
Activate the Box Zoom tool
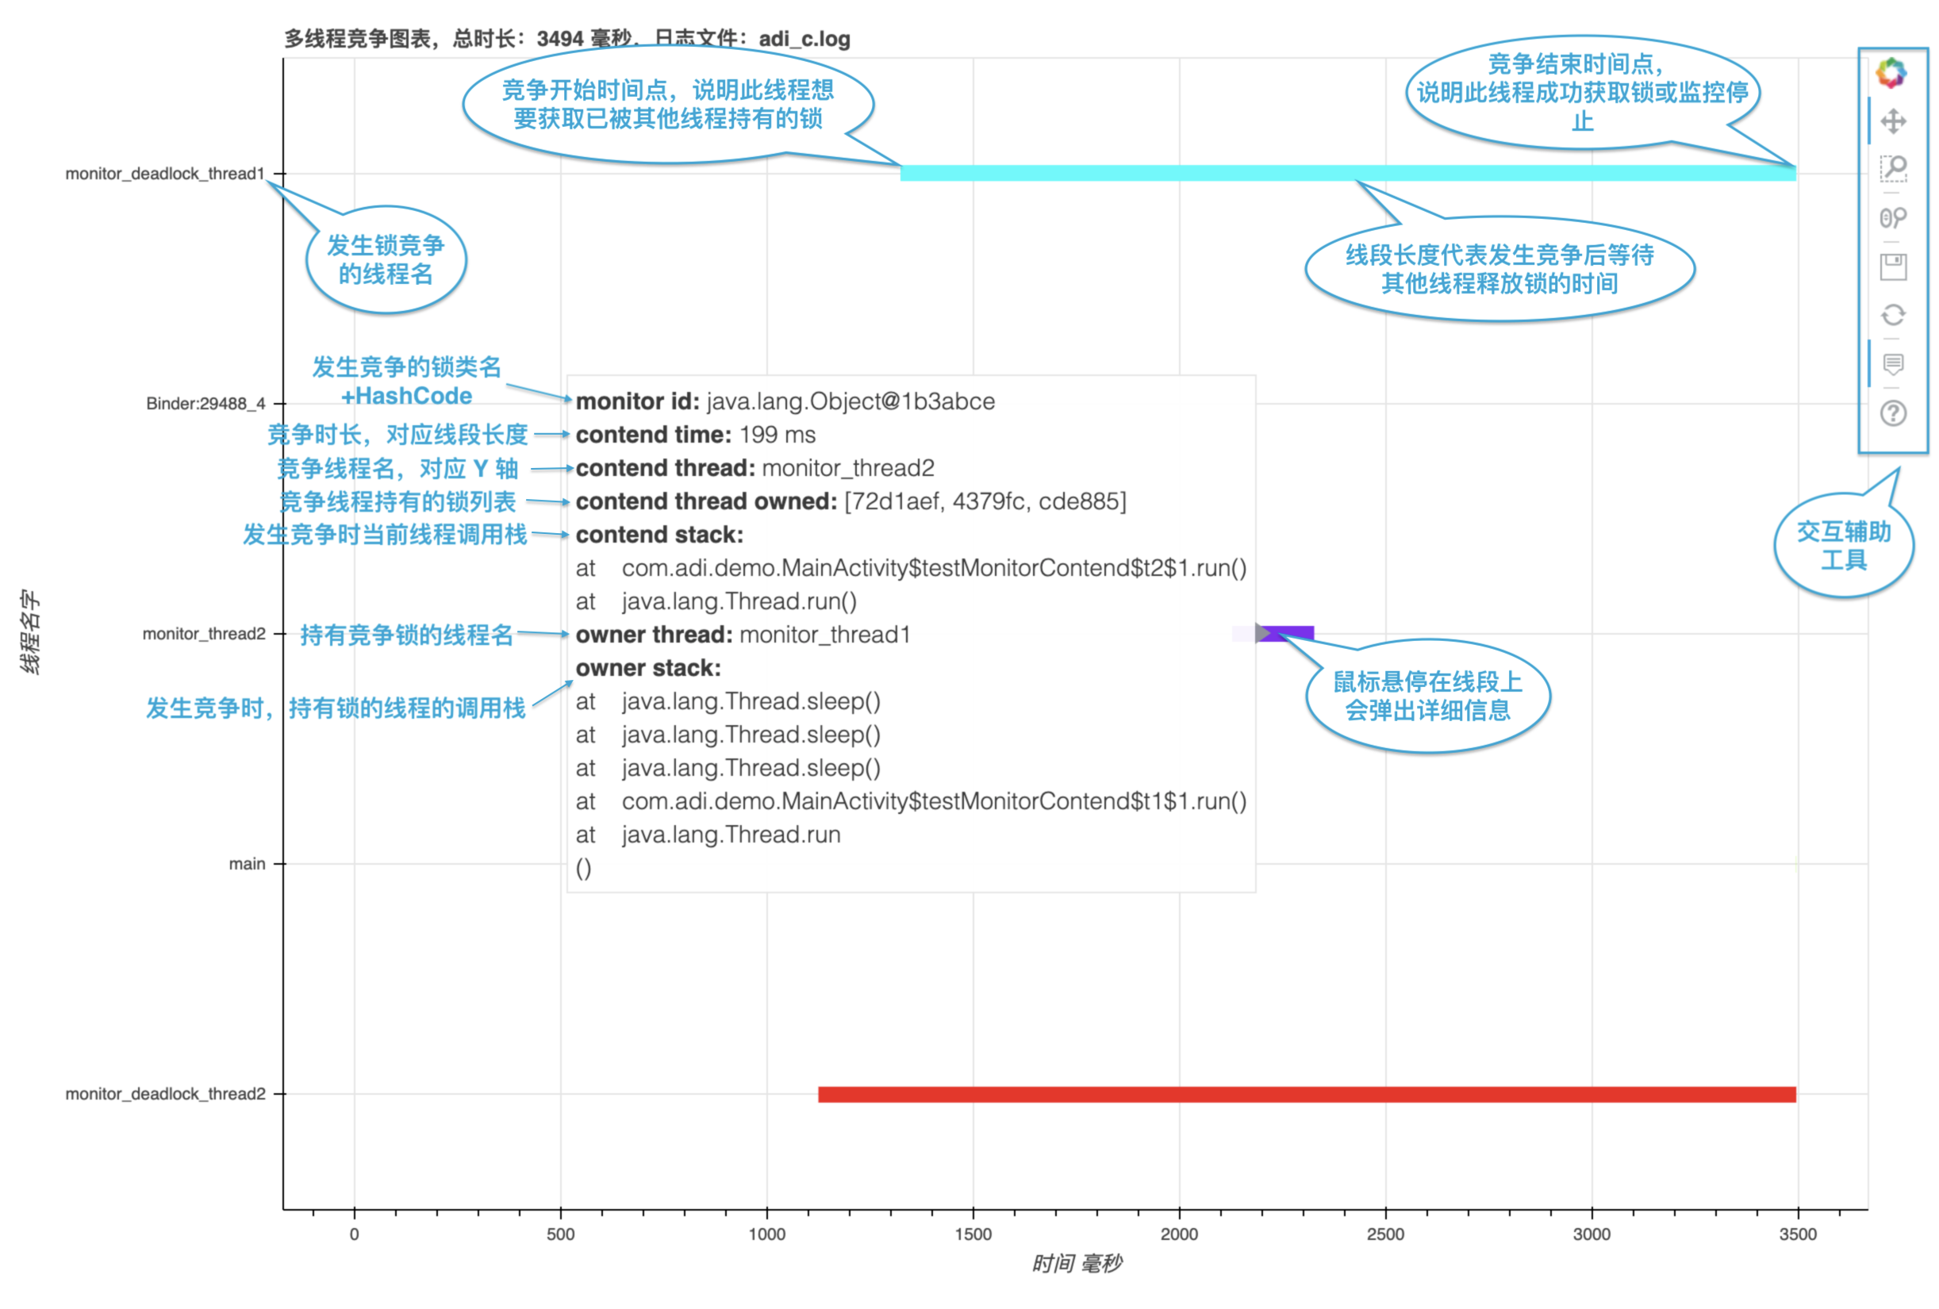1892,168
